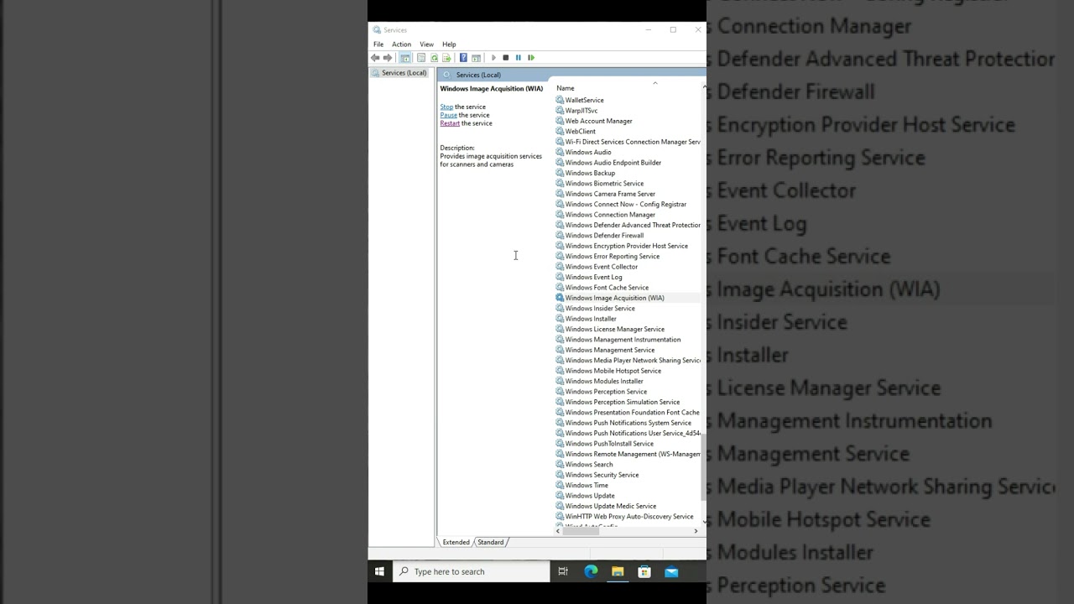Click the Export List toolbar icon
This screenshot has width=1074, height=604.
(446, 58)
